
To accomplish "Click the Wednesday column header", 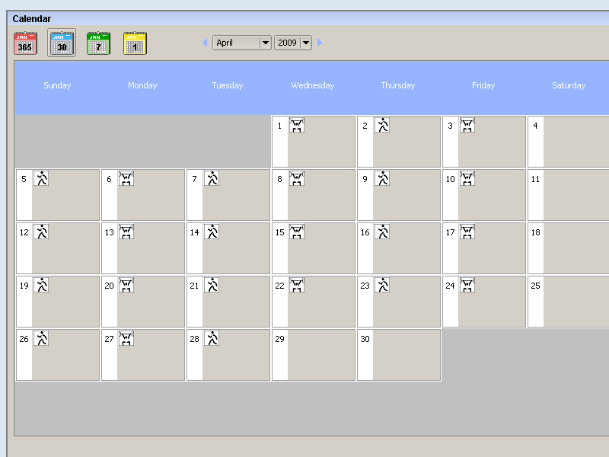I will [x=313, y=85].
